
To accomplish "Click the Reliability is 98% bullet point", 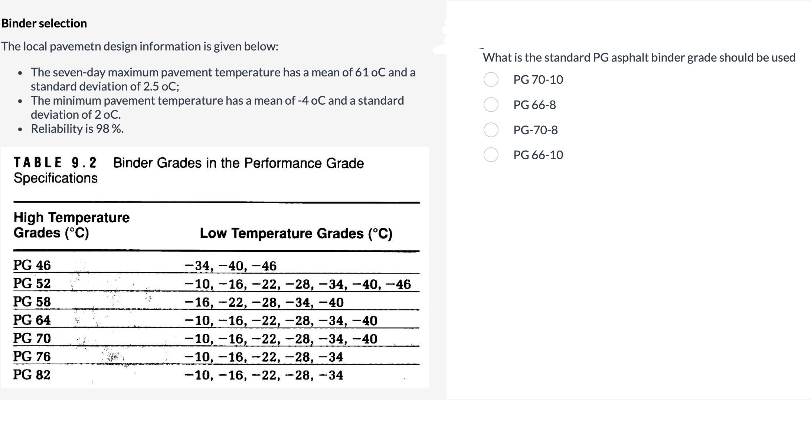I will tap(76, 129).
